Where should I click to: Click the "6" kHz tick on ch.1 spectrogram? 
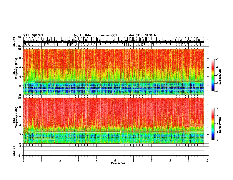point(21,67)
